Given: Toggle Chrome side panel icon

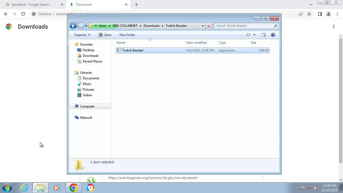Looking at the screenshot, I should [x=320, y=14].
